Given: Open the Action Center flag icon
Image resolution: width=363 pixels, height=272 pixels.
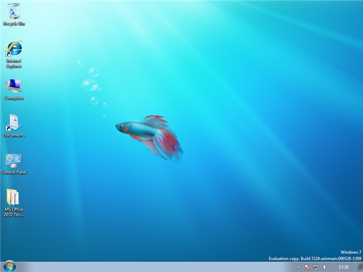Looking at the screenshot, I should pyautogui.click(x=307, y=267).
